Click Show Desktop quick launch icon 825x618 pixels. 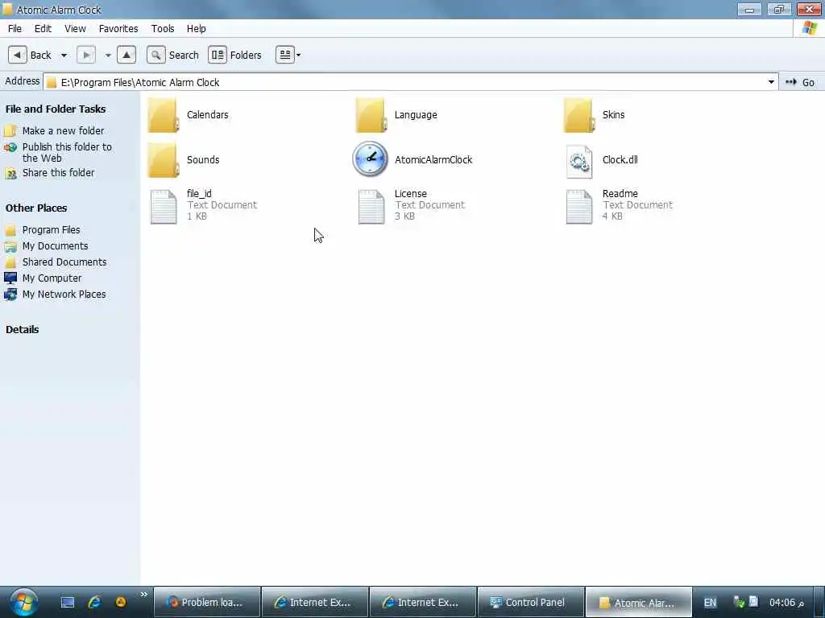tap(68, 602)
